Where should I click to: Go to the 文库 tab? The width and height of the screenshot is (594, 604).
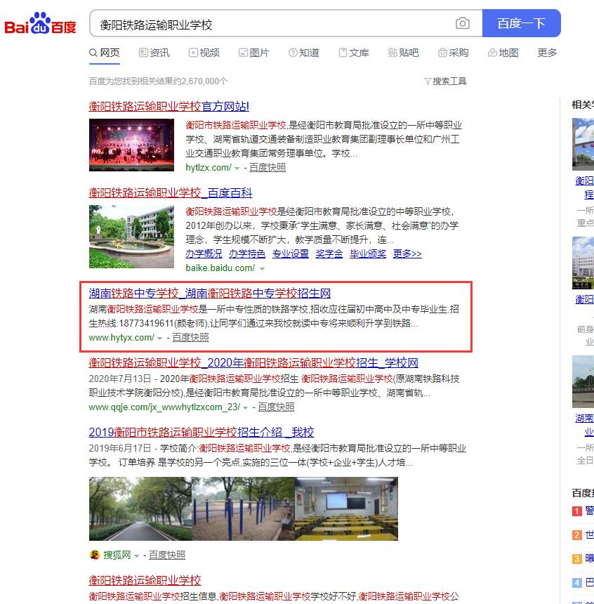pyautogui.click(x=354, y=53)
